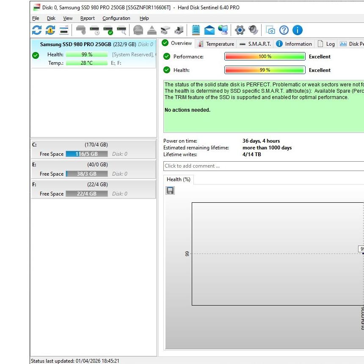
Task: Click the camera screenshot capture icon
Action: click(270, 30)
